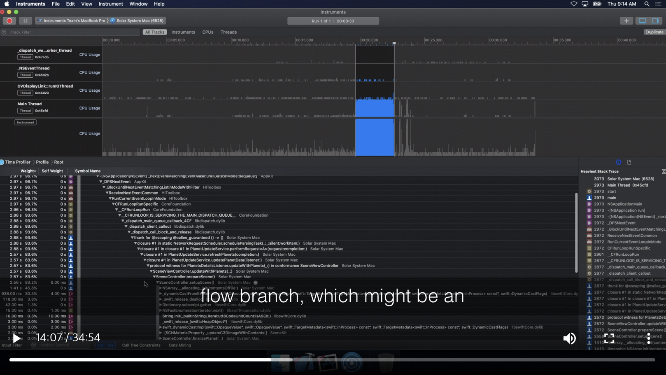Click the timeline playhead marker

coord(394,43)
